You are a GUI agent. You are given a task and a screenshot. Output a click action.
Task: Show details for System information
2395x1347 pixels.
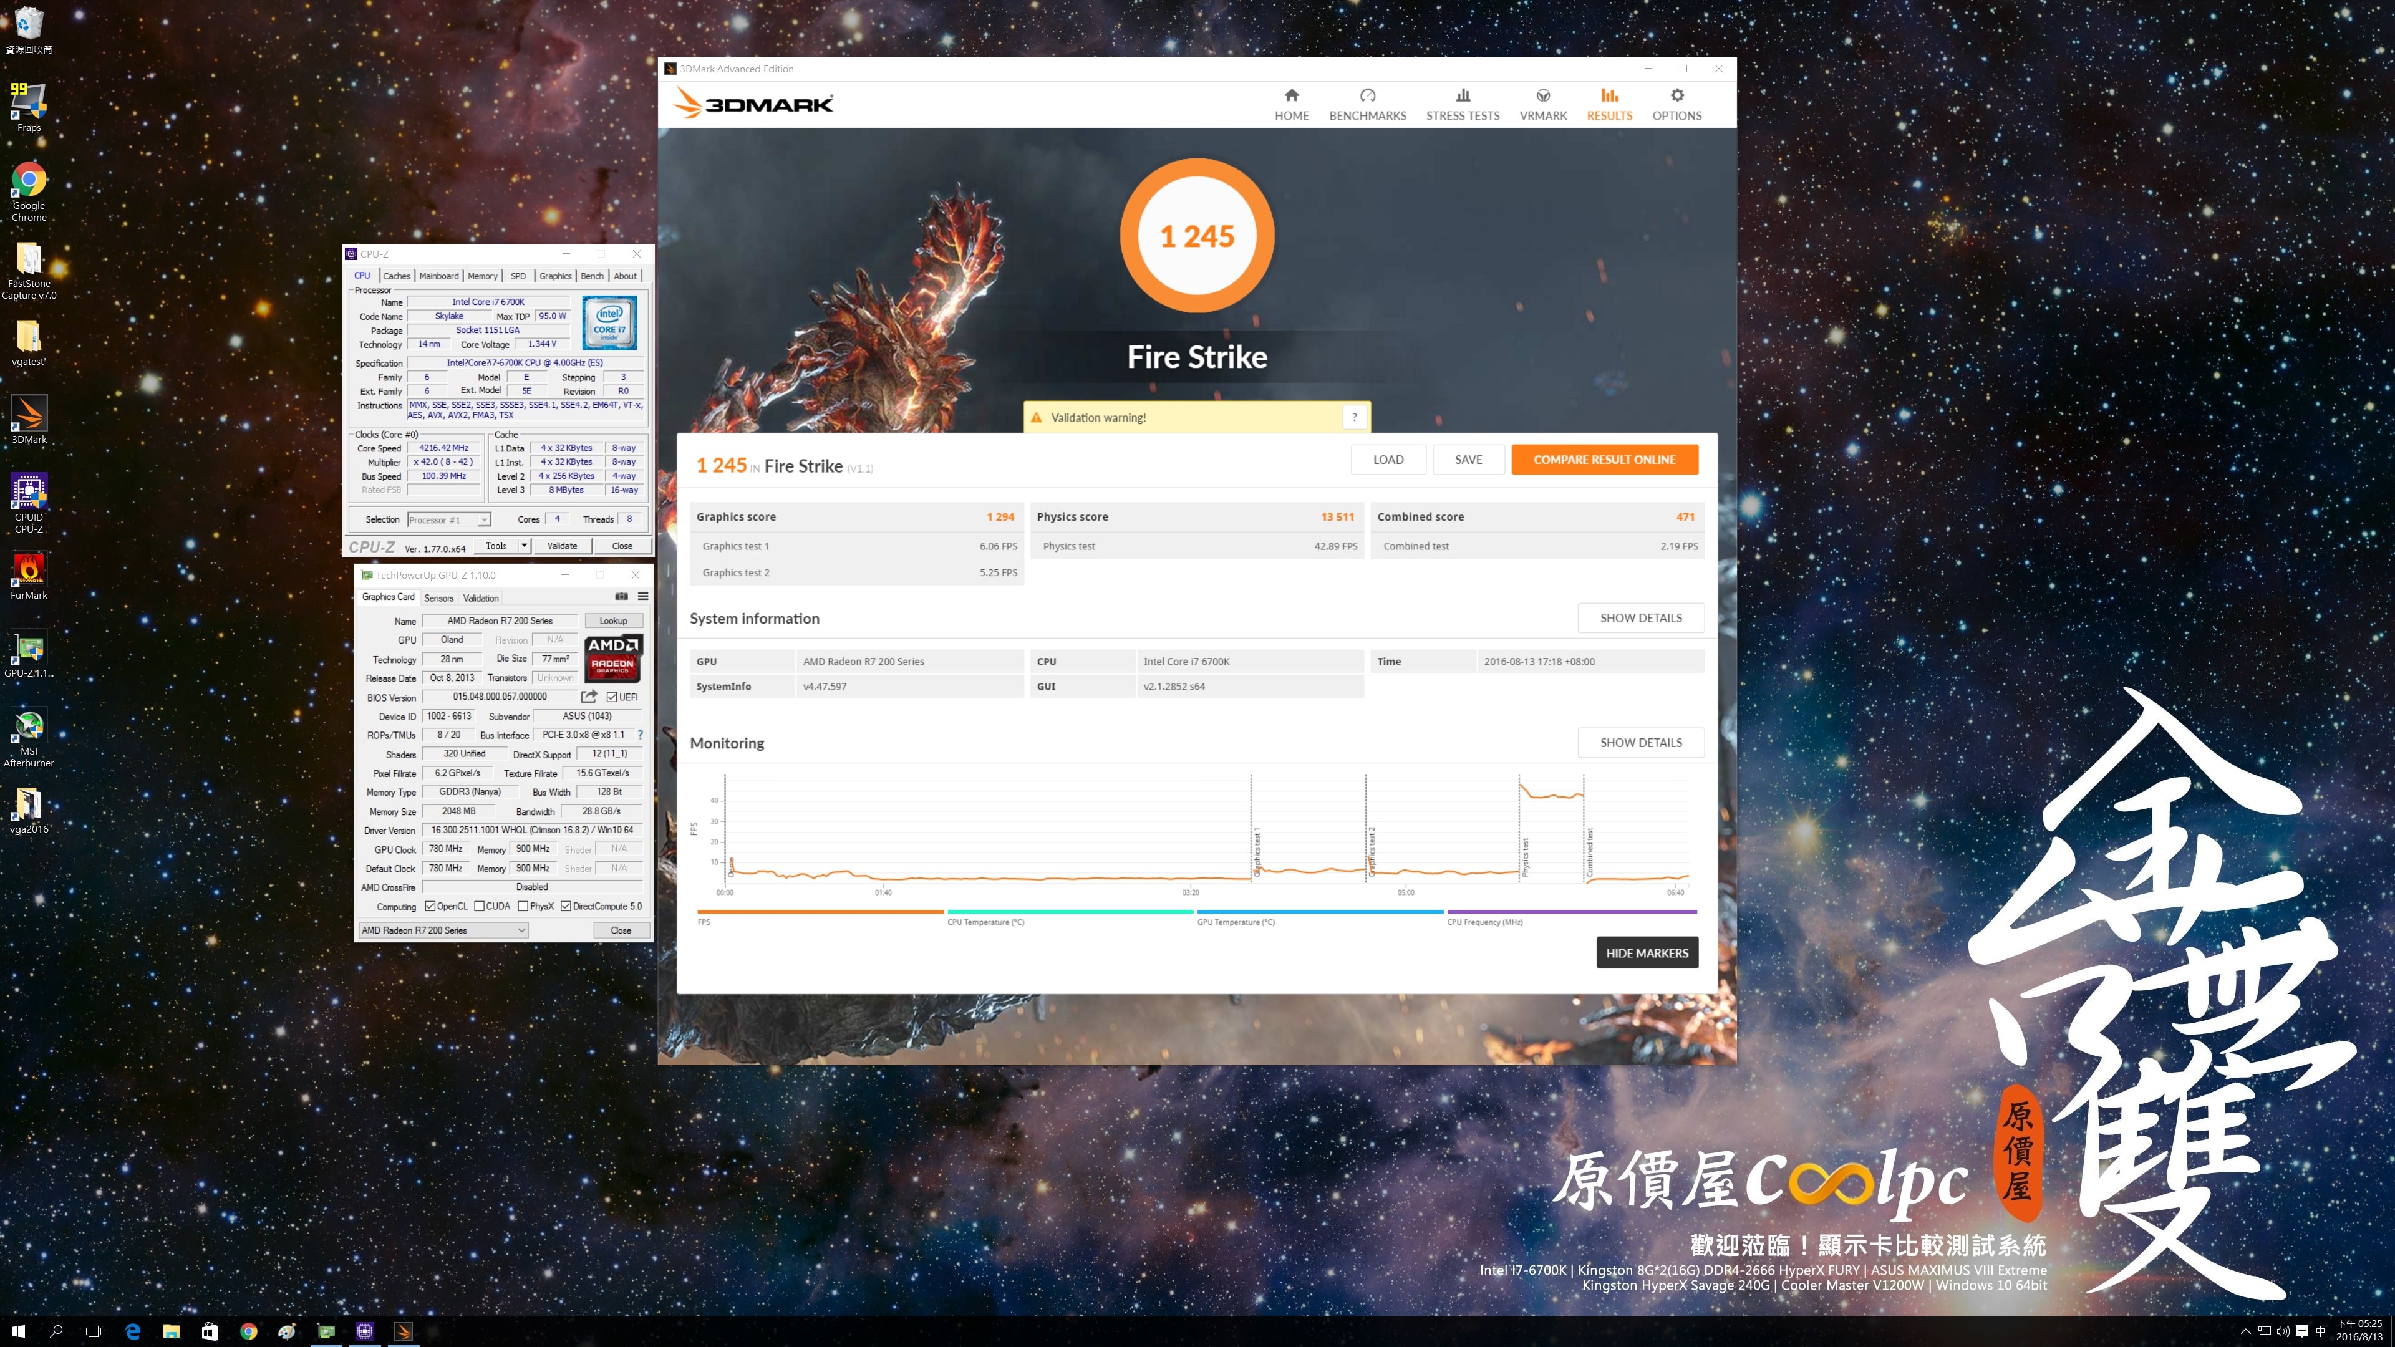pyautogui.click(x=1641, y=618)
